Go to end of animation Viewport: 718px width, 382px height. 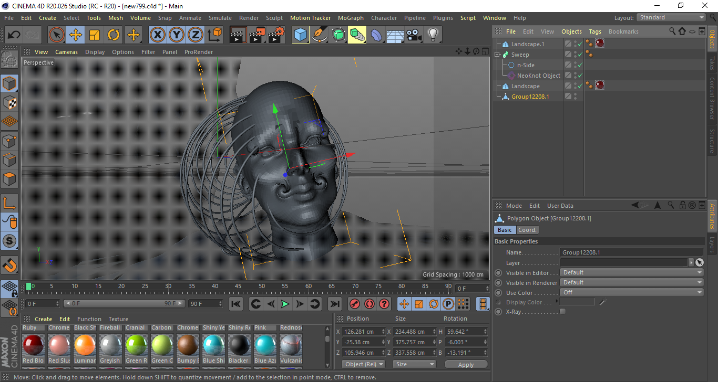pos(334,304)
